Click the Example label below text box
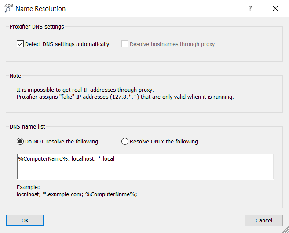This screenshot has height=233, width=289. pyautogui.click(x=28, y=187)
